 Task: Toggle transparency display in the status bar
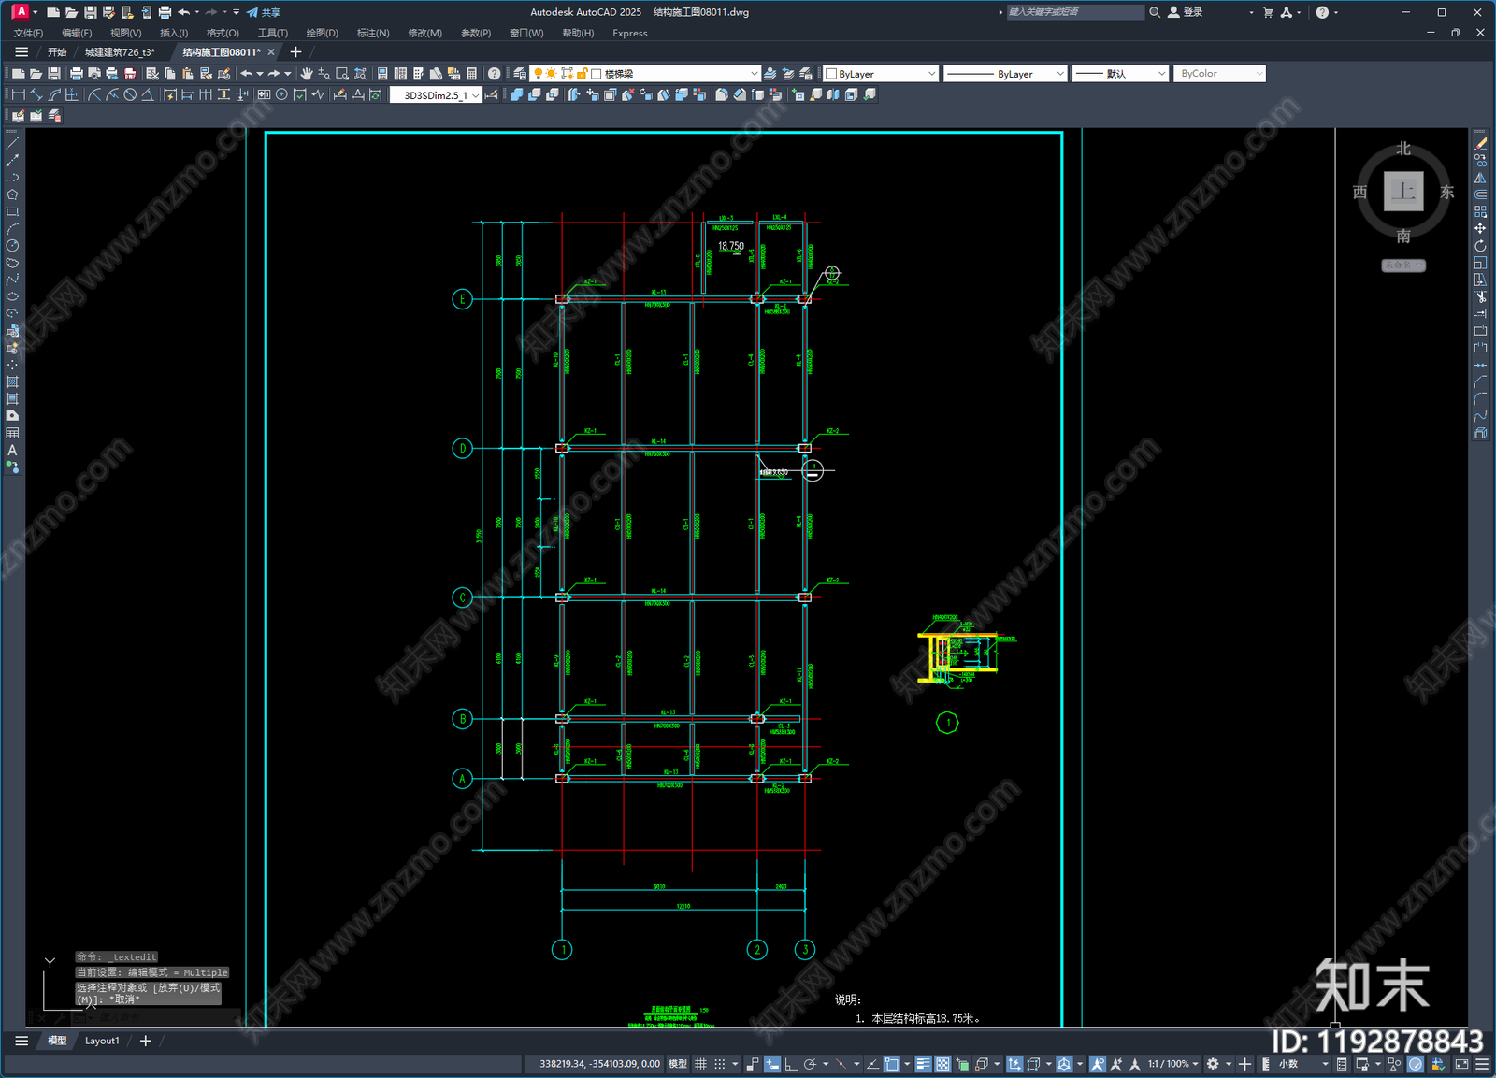point(942,1064)
